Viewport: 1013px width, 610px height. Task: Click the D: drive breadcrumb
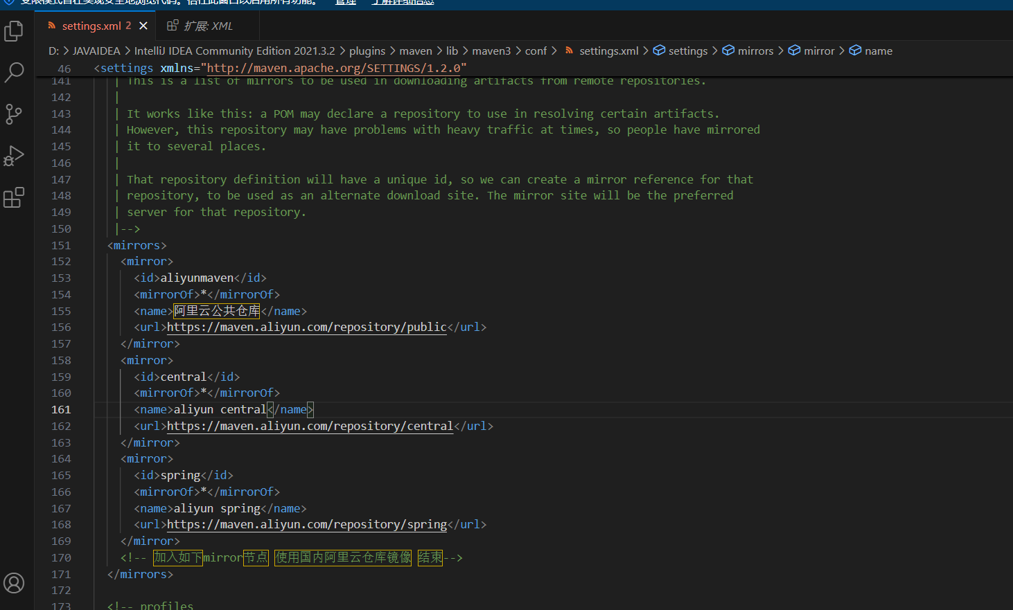point(53,51)
